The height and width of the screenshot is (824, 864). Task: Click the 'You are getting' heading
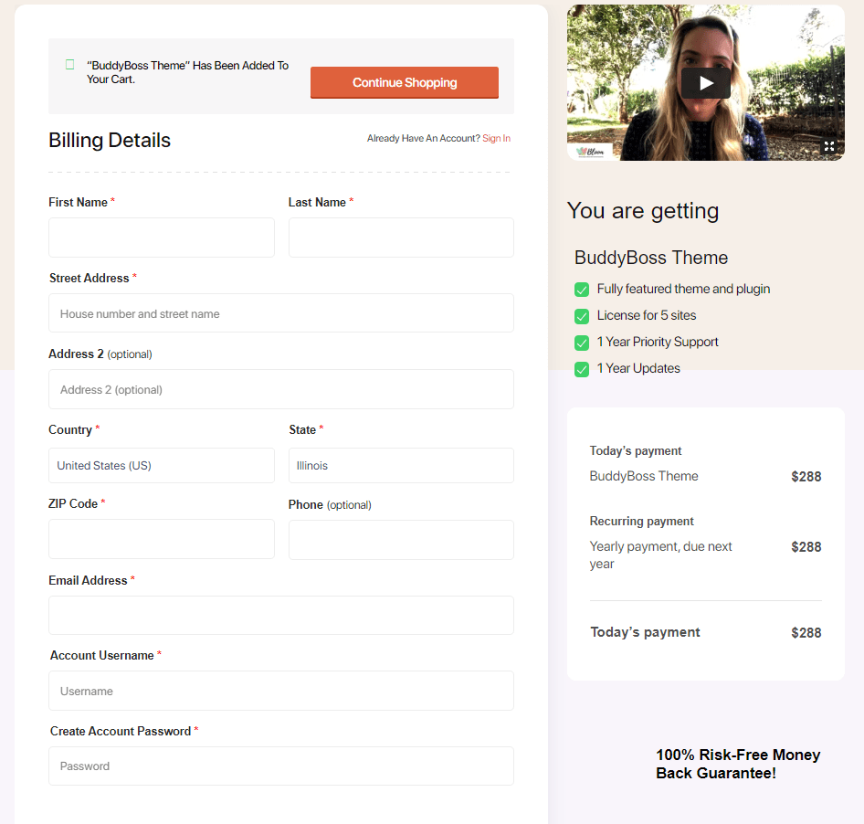point(643,210)
